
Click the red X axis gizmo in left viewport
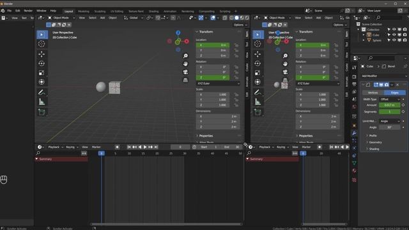point(187,41)
